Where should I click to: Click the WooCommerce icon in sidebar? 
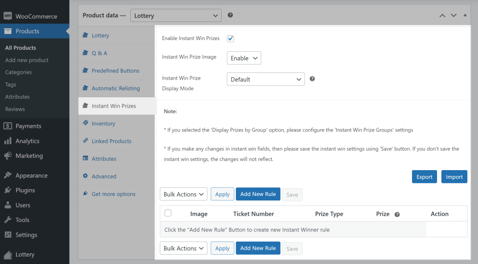8,16
